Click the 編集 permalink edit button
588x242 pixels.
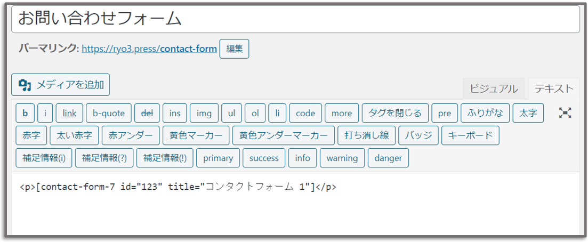tap(235, 49)
